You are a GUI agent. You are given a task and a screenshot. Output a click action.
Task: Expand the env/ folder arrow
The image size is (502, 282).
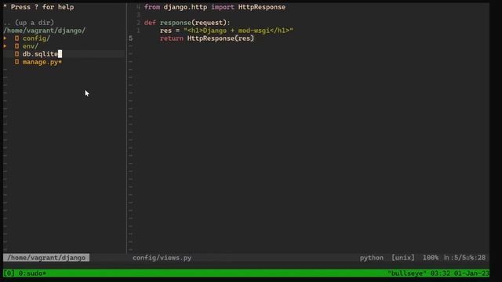[5, 46]
